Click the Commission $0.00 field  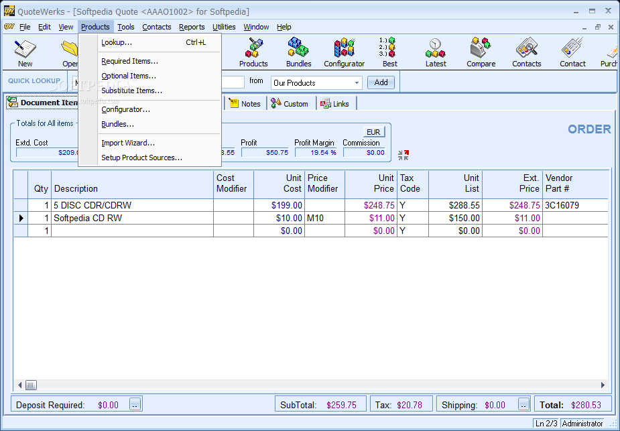point(364,153)
